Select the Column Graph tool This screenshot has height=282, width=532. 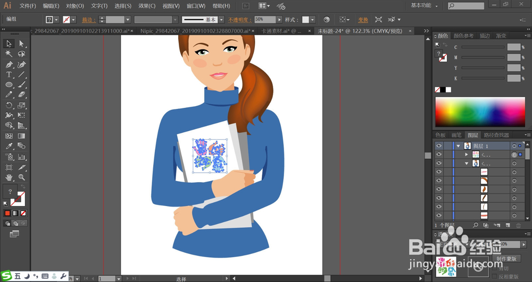pyautogui.click(x=21, y=157)
